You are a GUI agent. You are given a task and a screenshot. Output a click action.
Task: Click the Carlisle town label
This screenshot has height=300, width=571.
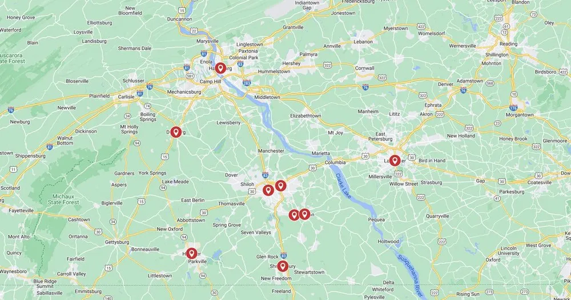[126, 97]
